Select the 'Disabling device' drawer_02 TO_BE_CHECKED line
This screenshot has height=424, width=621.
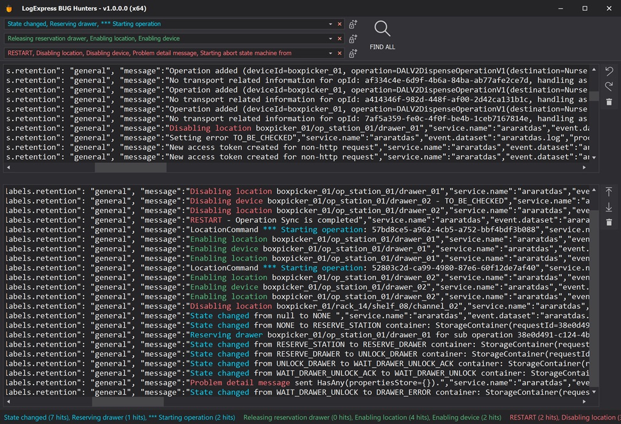click(x=297, y=201)
